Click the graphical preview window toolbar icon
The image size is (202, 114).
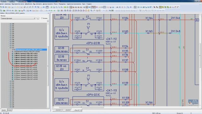[47, 7]
